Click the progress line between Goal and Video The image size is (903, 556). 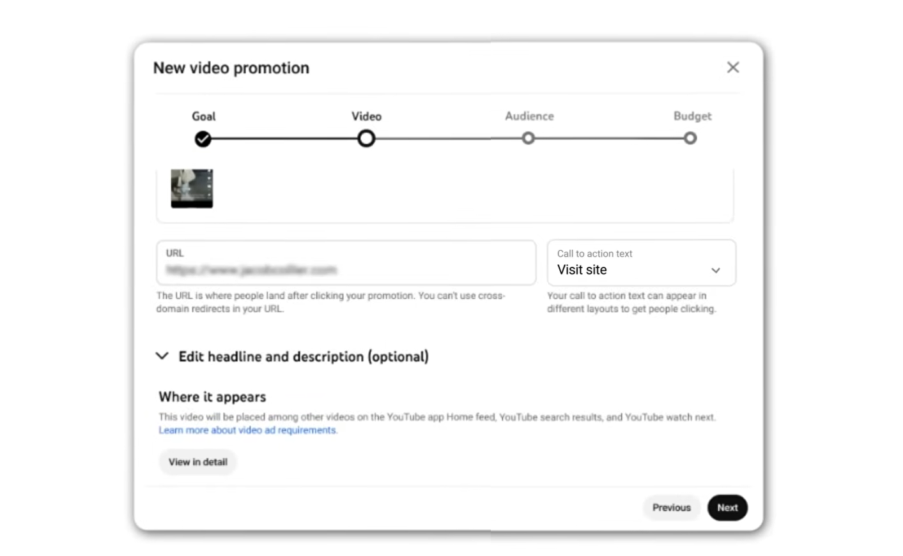pos(284,139)
